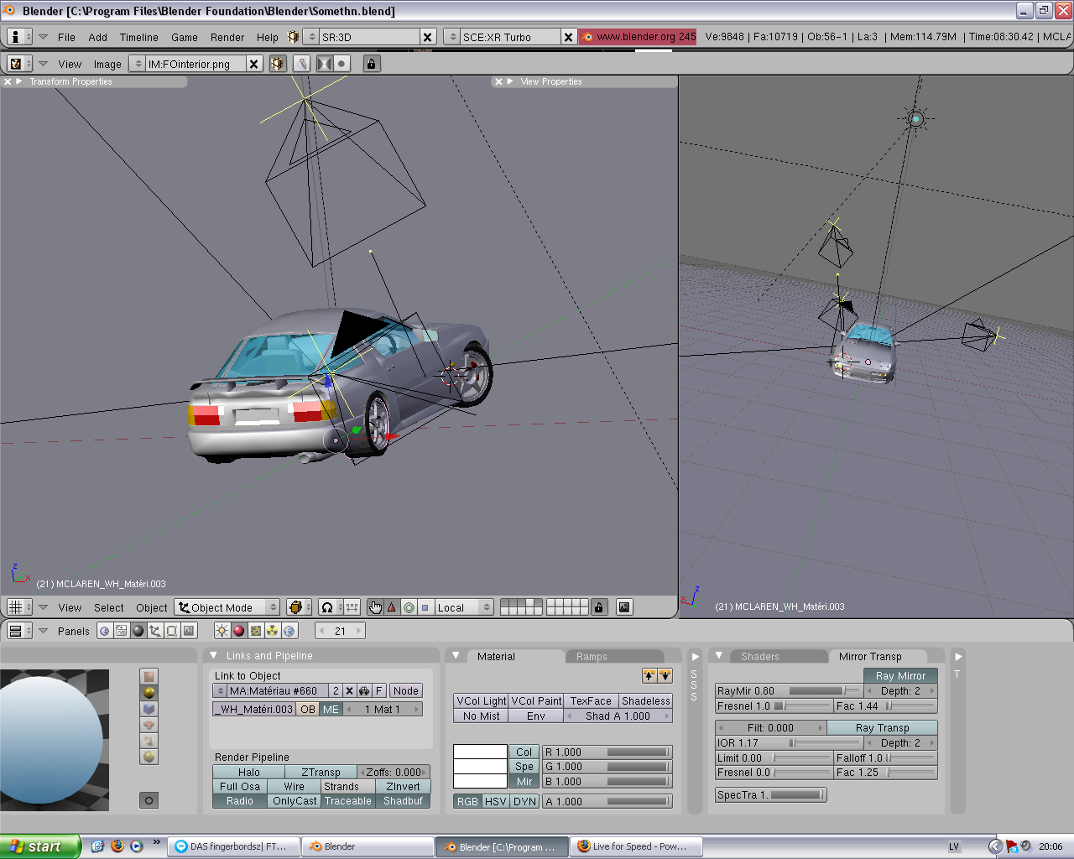Open the SR:3D screen selector arrows

312,37
